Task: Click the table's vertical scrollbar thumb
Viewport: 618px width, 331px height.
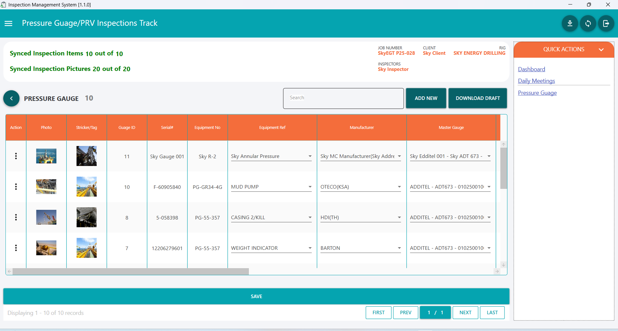Action: pos(503,168)
